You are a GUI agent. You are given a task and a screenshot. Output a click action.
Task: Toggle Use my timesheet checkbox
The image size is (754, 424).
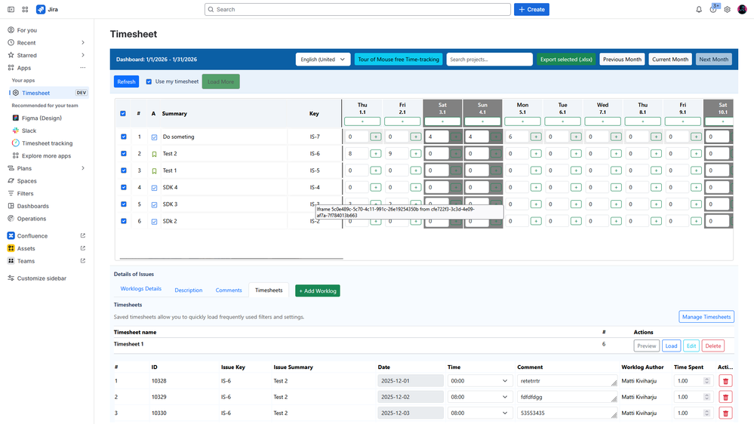coord(149,81)
